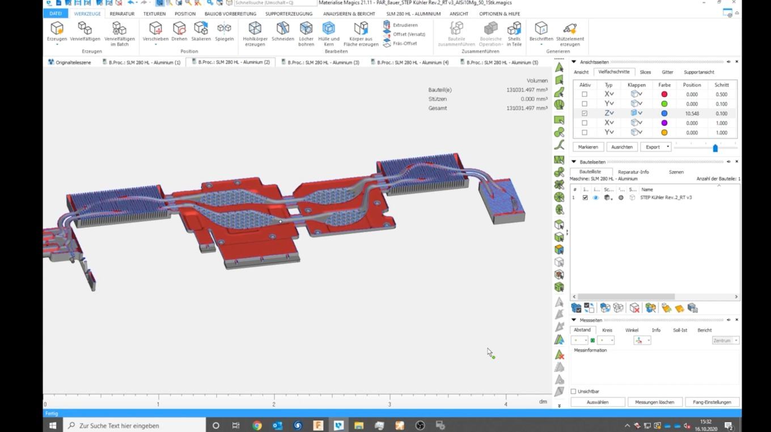Click Bauteile zusammenführen
771x432 pixels.
point(456,34)
